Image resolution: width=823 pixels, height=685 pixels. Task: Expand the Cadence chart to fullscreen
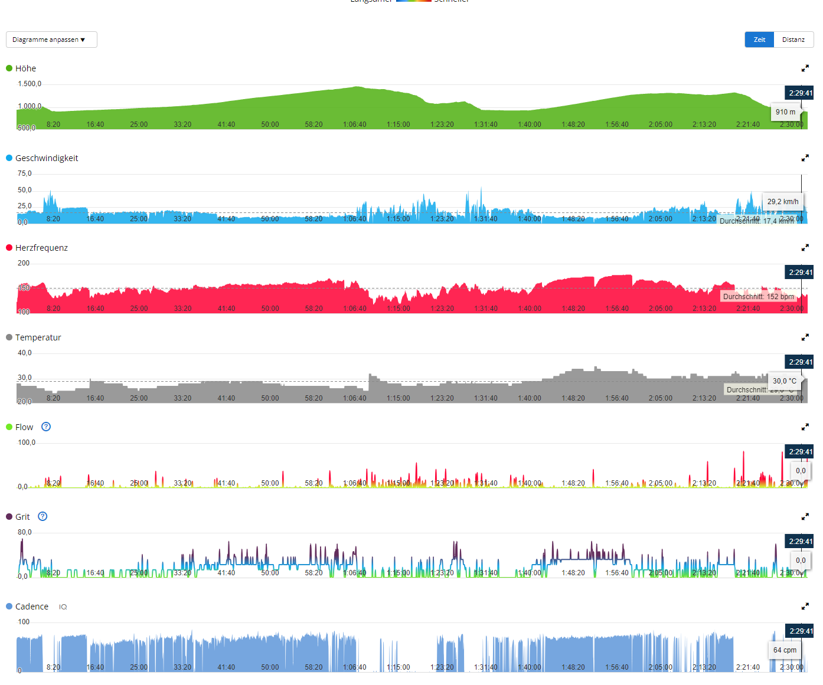click(805, 607)
